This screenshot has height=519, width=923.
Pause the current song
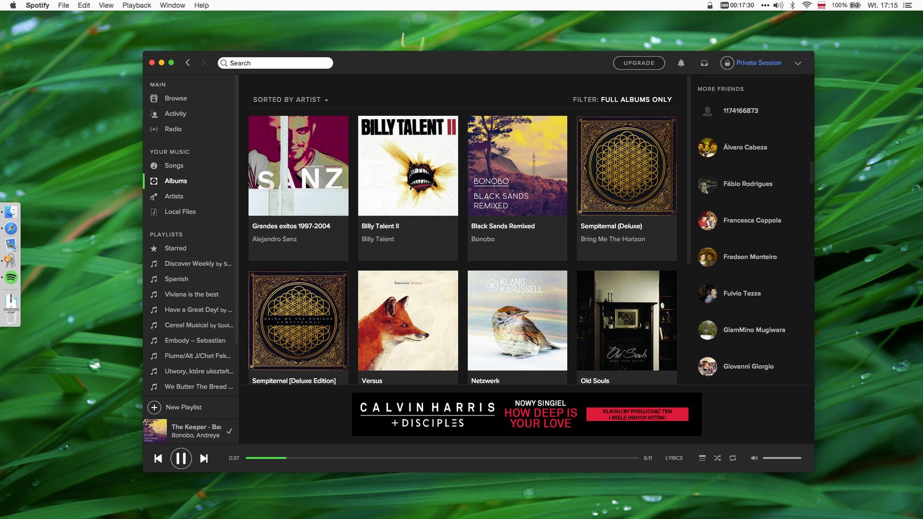(181, 458)
